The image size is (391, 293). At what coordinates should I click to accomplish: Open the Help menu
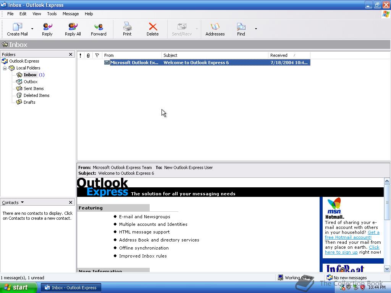pyautogui.click(x=89, y=14)
